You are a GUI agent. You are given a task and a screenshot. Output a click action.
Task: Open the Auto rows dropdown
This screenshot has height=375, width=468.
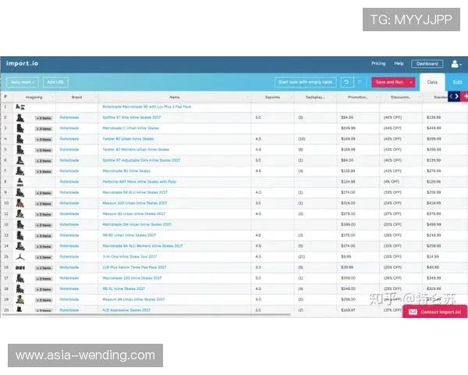(23, 82)
